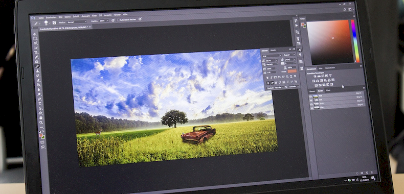Open the Filter menu
This screenshot has width=404, height=194.
(94, 16)
